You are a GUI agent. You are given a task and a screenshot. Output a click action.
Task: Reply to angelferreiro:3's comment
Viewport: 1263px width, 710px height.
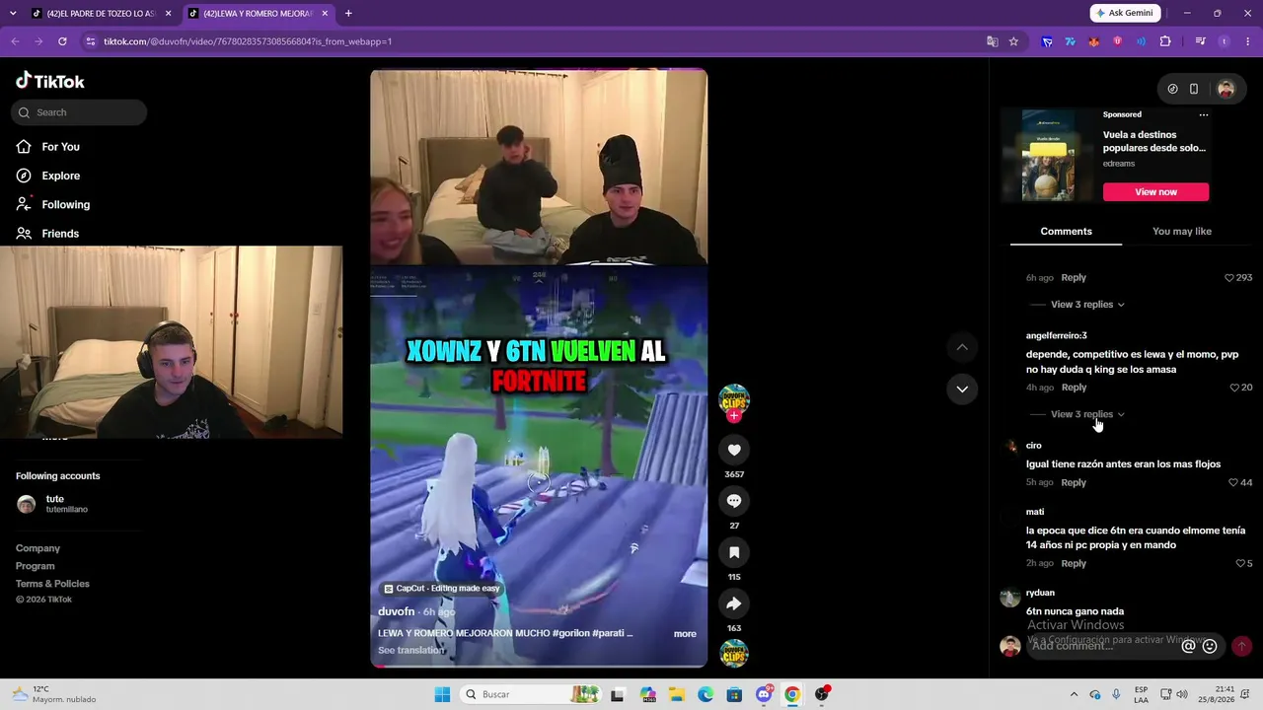point(1074,388)
